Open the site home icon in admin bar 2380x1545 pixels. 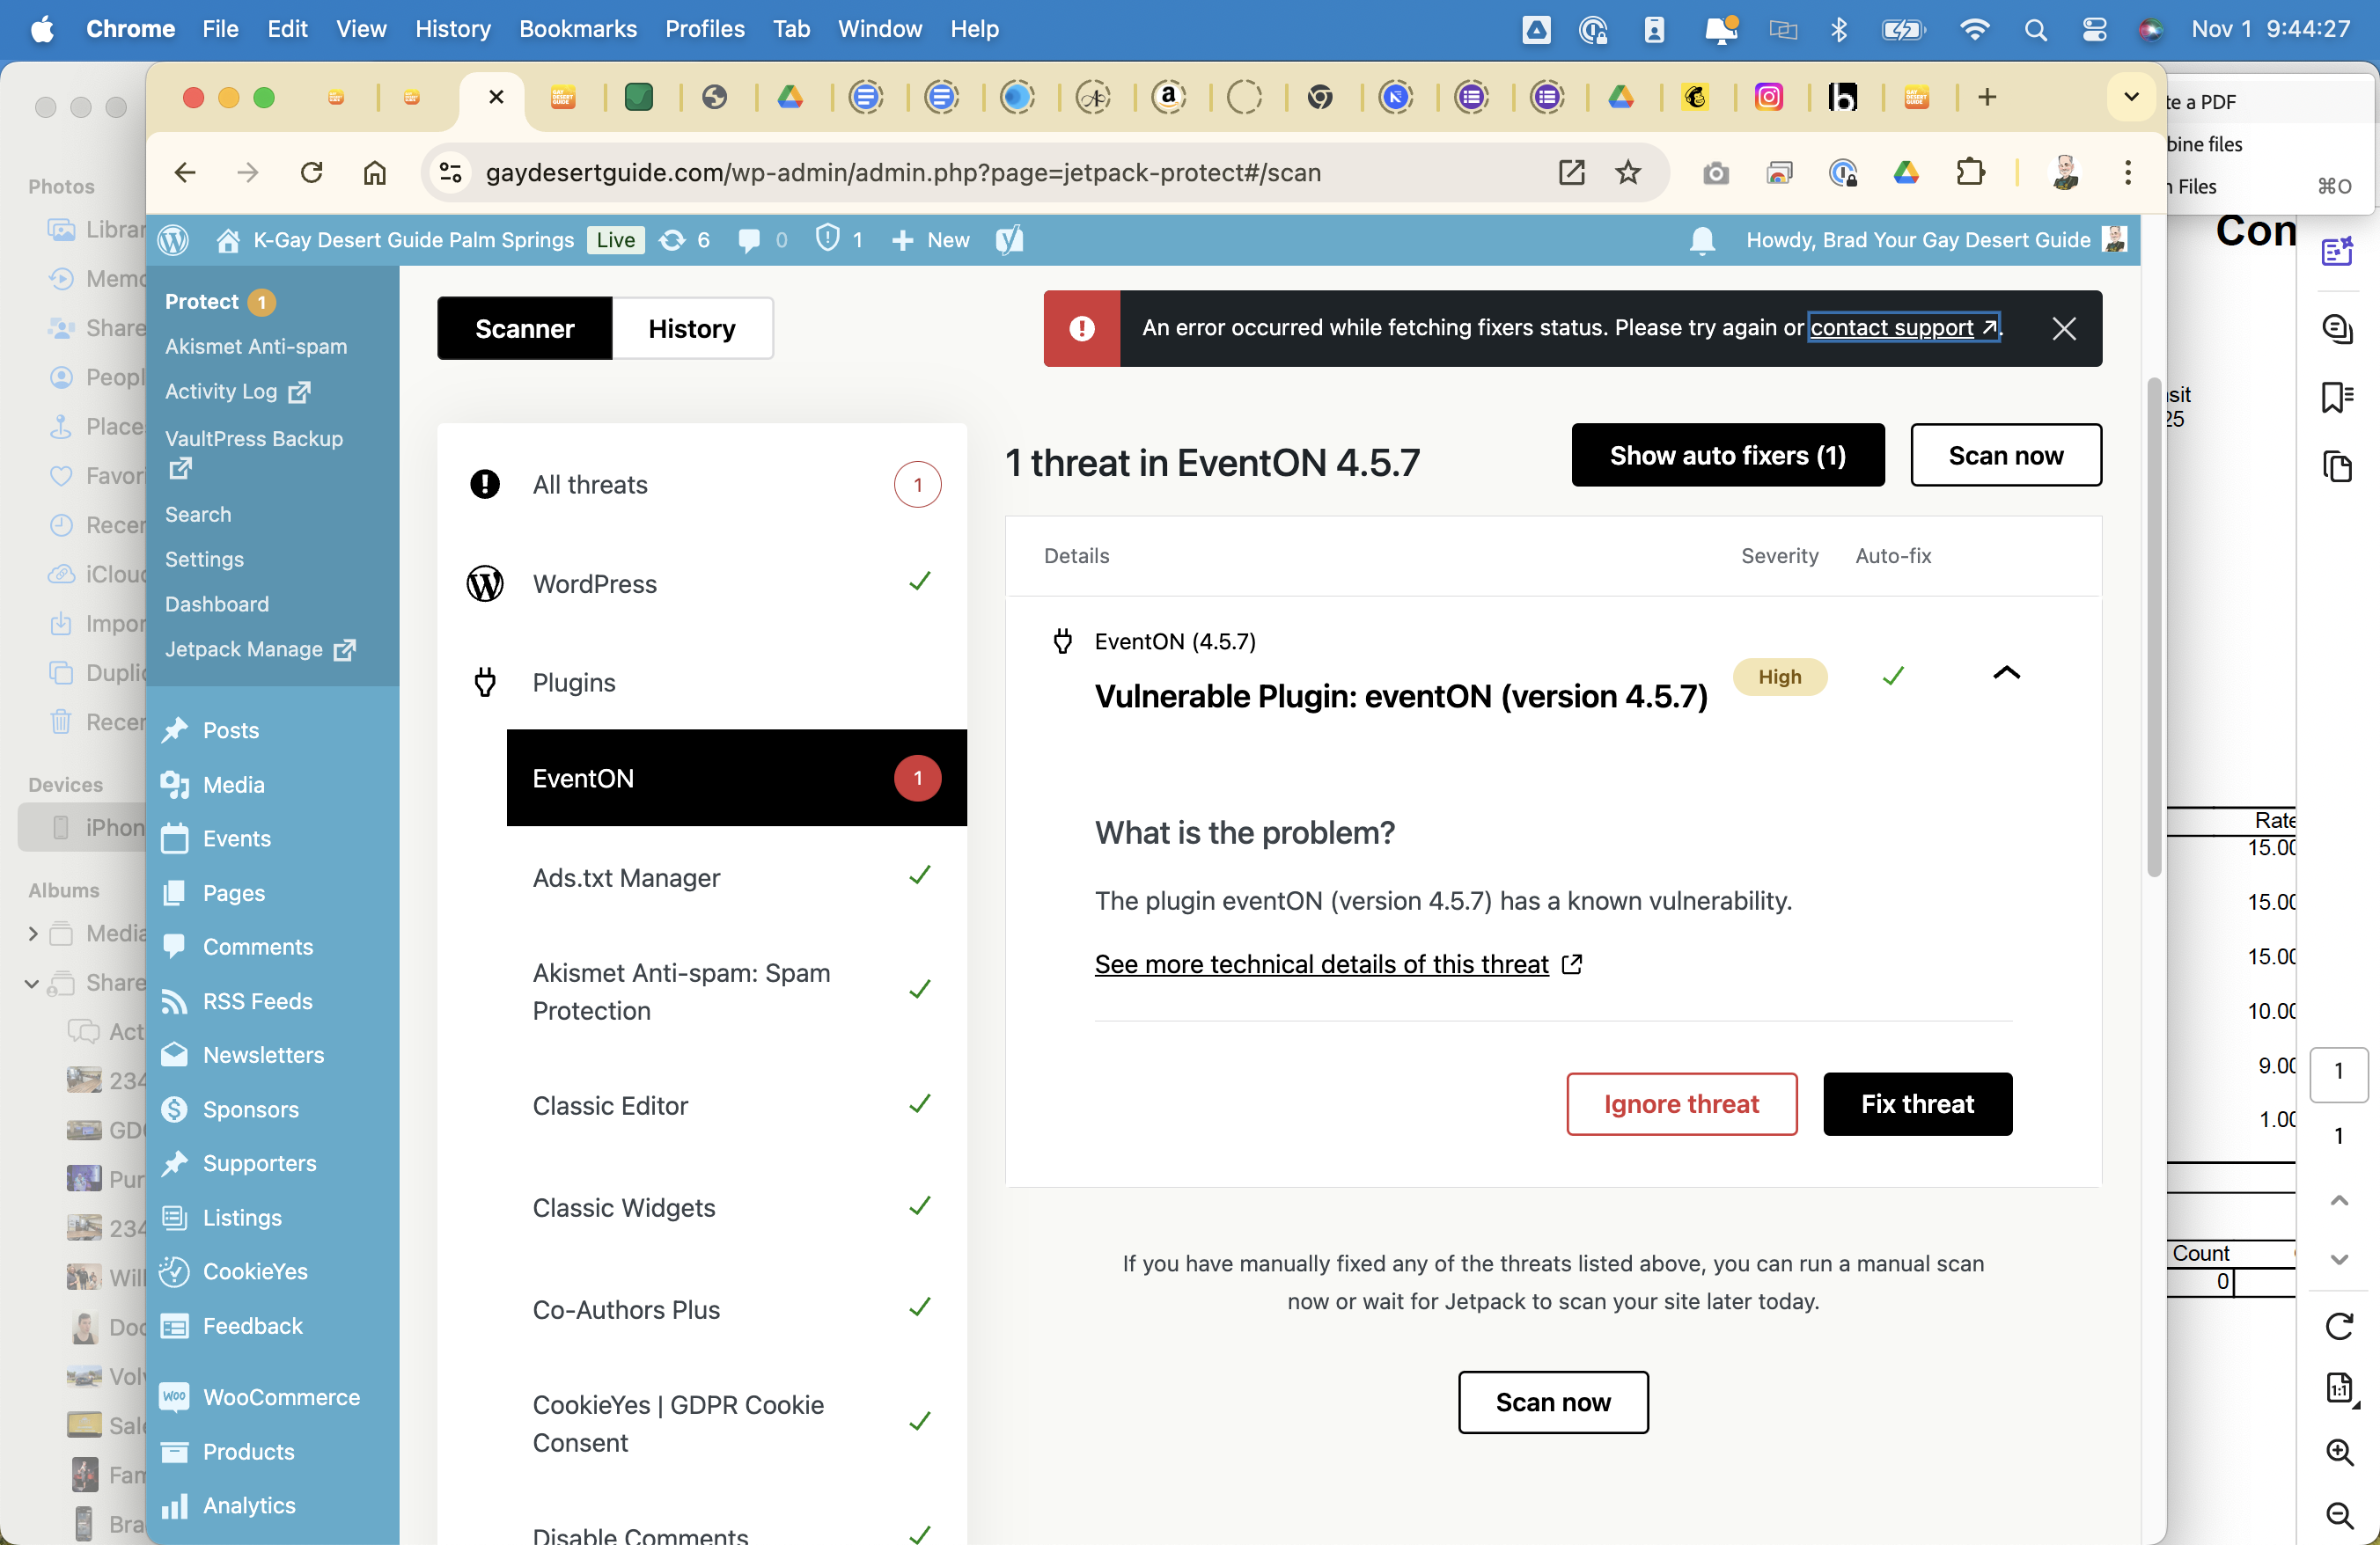228,240
